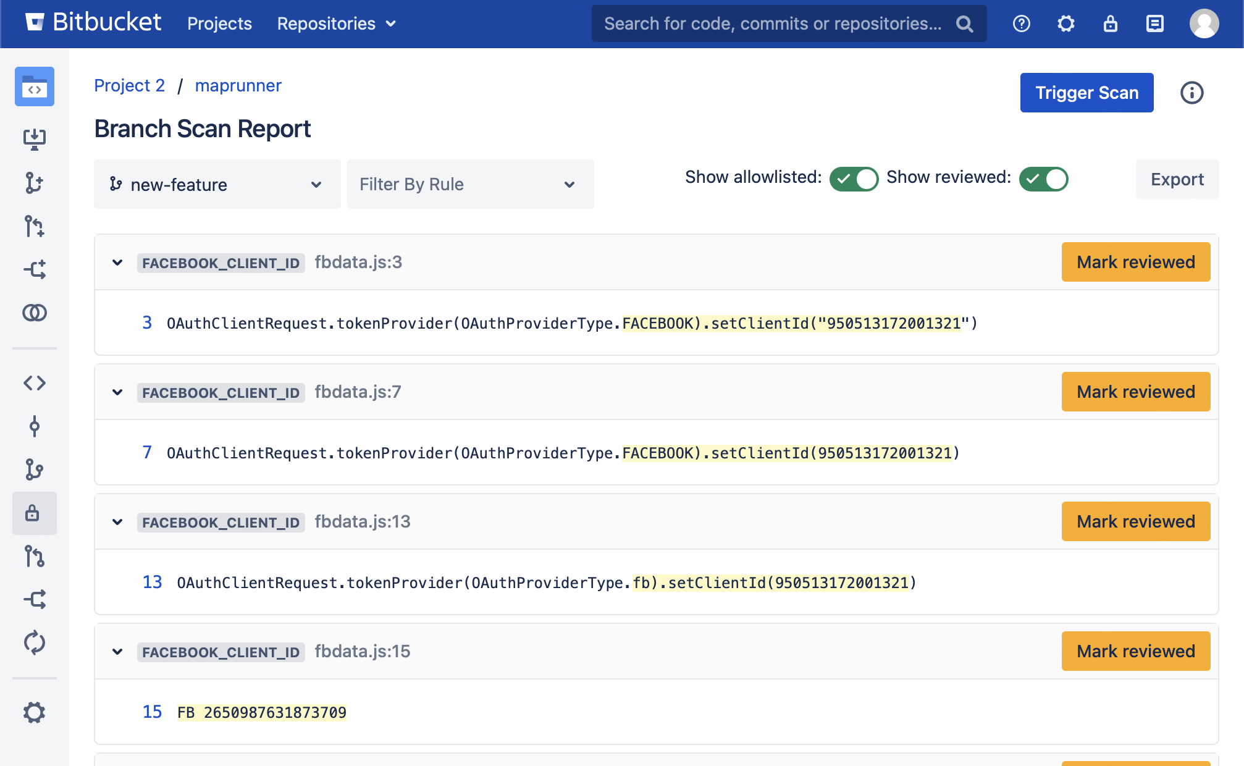Toggle the Show allowlisted switch

(x=854, y=179)
